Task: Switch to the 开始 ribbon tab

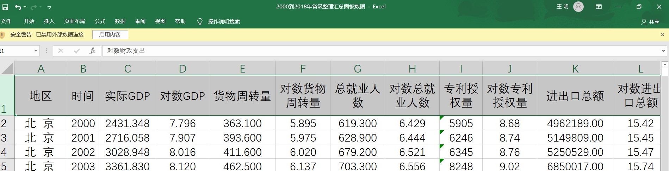Action: (x=29, y=21)
